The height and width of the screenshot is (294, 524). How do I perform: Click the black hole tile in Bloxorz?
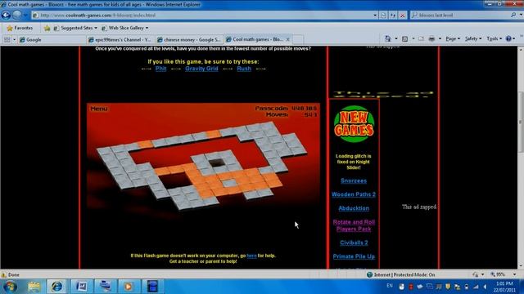pos(217,163)
